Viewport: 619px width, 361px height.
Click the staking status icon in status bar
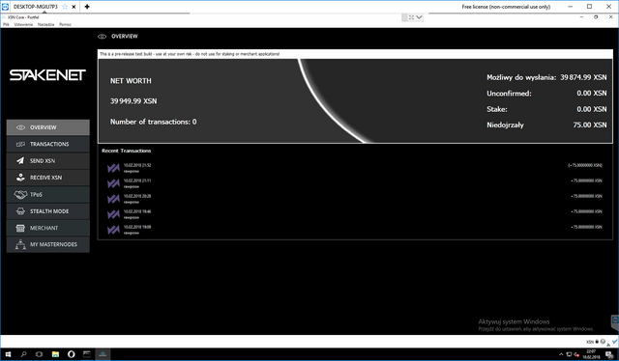tap(603, 342)
